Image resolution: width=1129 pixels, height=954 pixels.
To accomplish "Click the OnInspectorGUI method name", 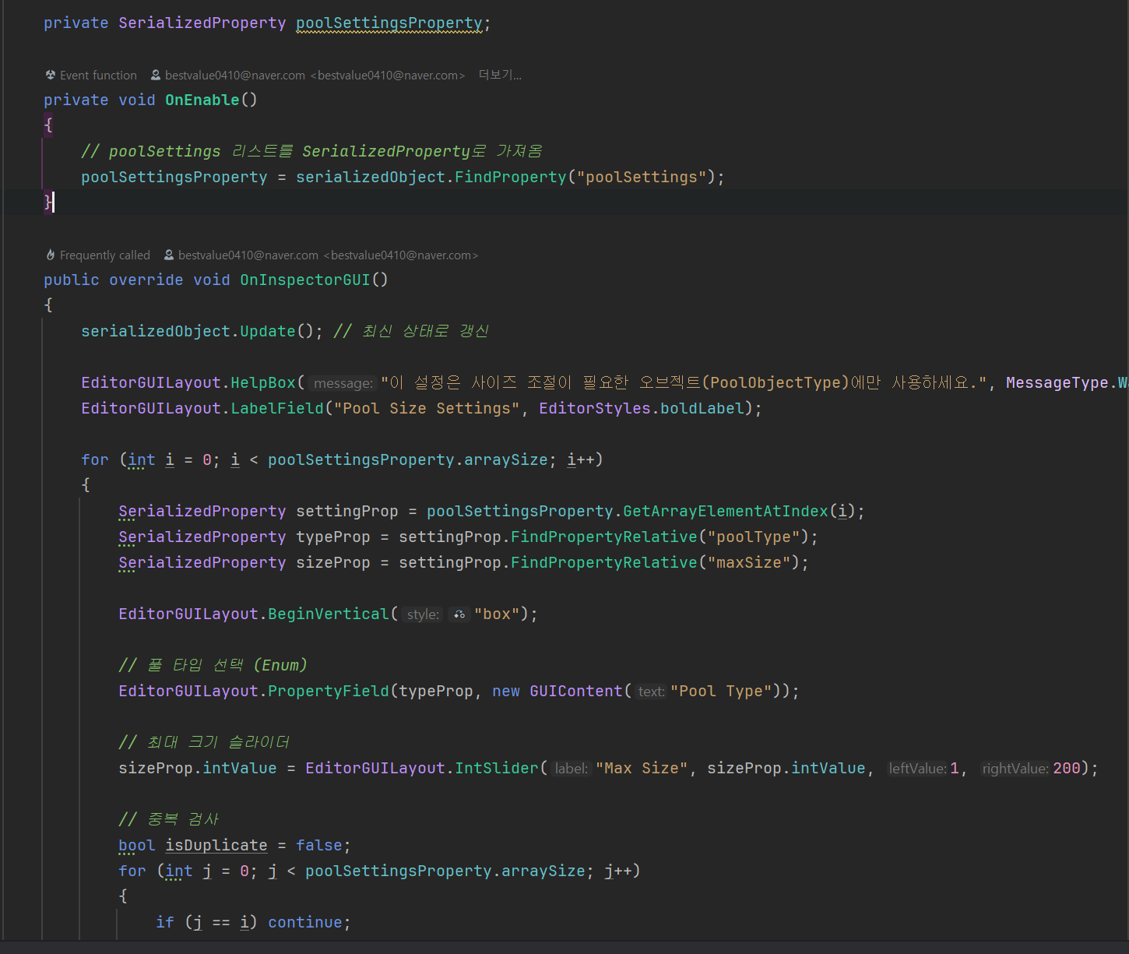I will click(305, 280).
